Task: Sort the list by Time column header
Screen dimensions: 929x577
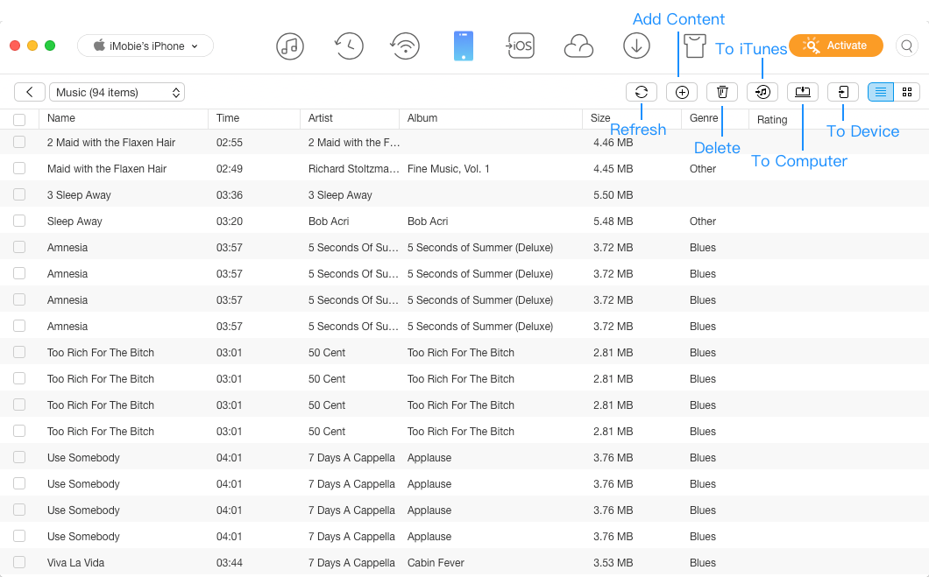Action: pyautogui.click(x=228, y=118)
